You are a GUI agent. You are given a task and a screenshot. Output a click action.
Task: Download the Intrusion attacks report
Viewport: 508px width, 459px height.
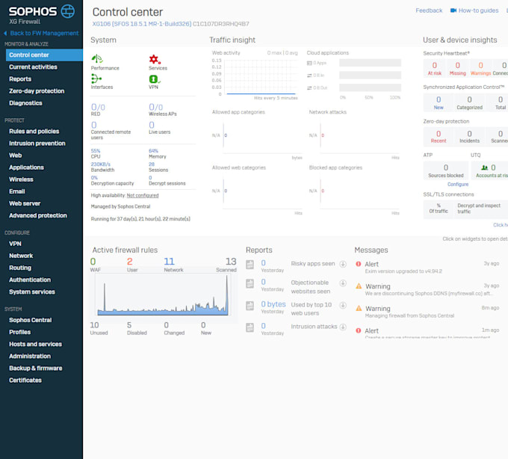point(343,327)
